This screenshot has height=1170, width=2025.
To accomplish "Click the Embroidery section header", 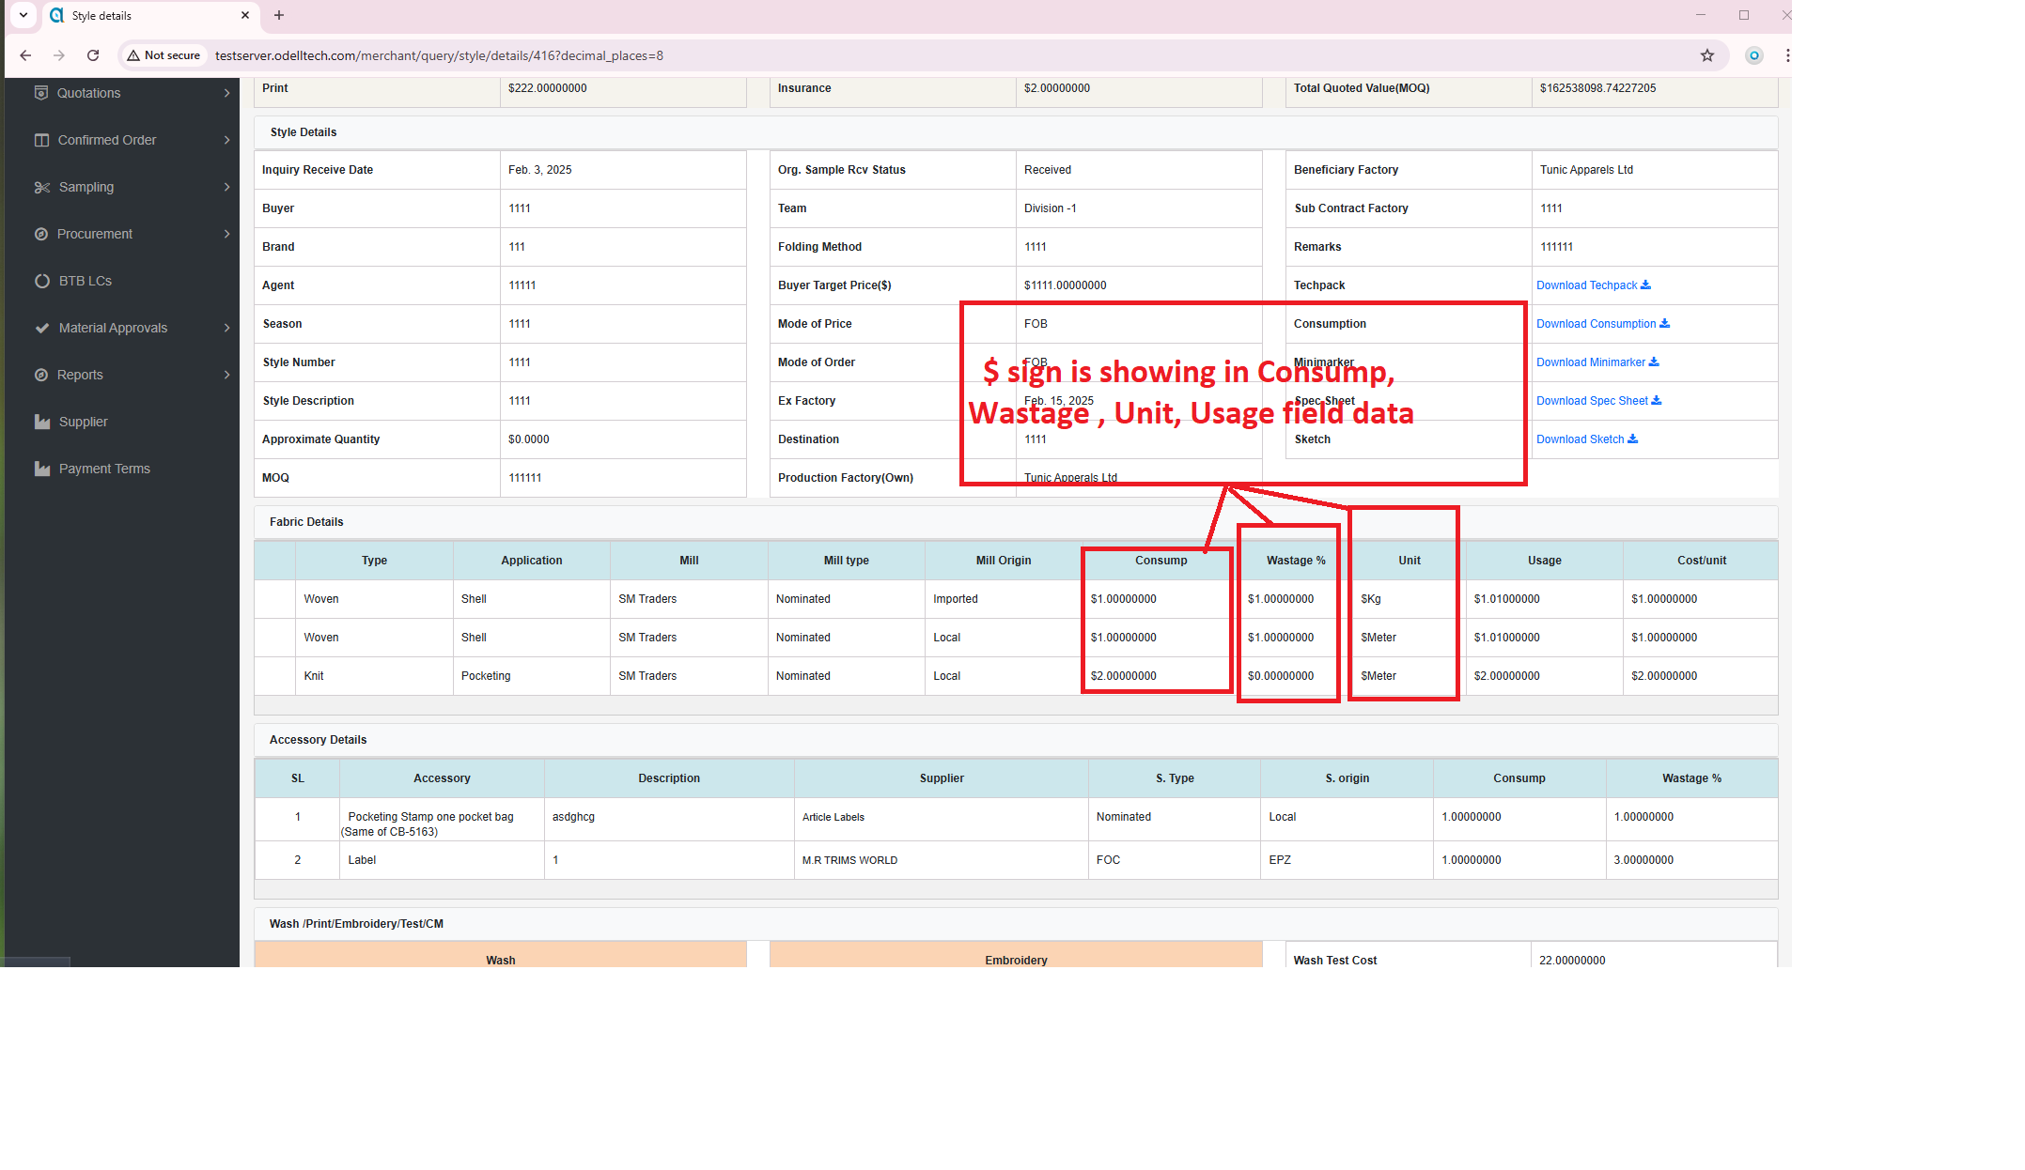I will point(1016,955).
